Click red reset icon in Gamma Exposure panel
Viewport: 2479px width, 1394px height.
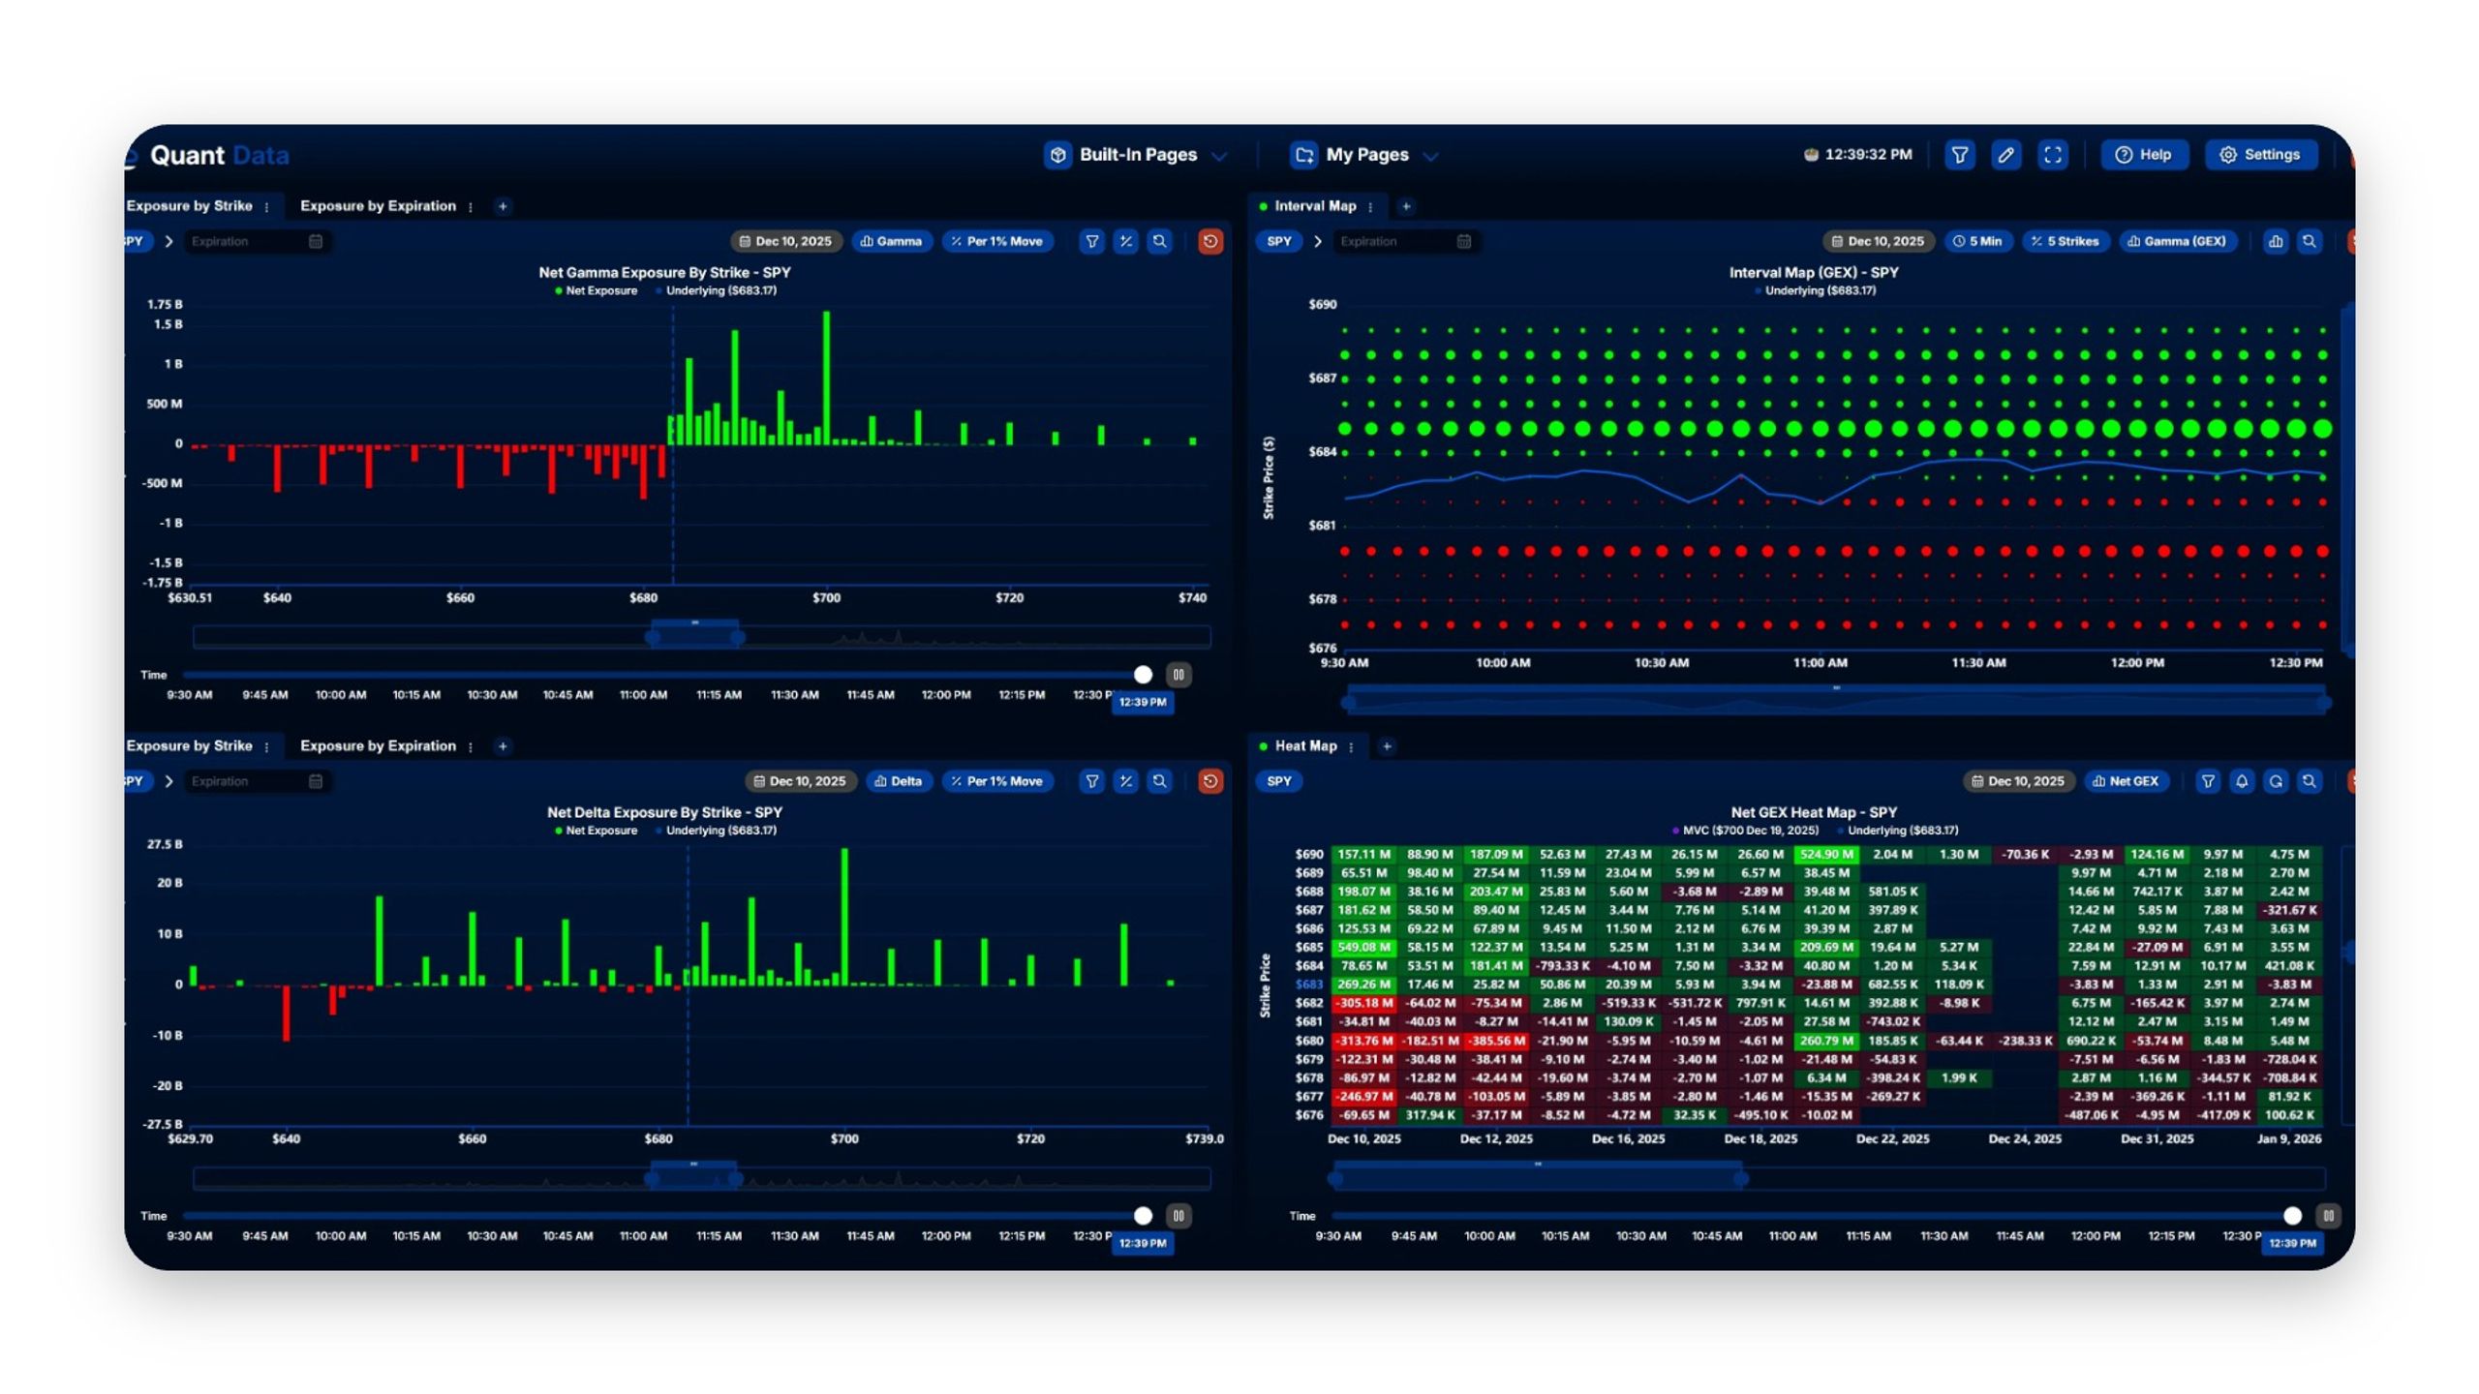coord(1210,241)
